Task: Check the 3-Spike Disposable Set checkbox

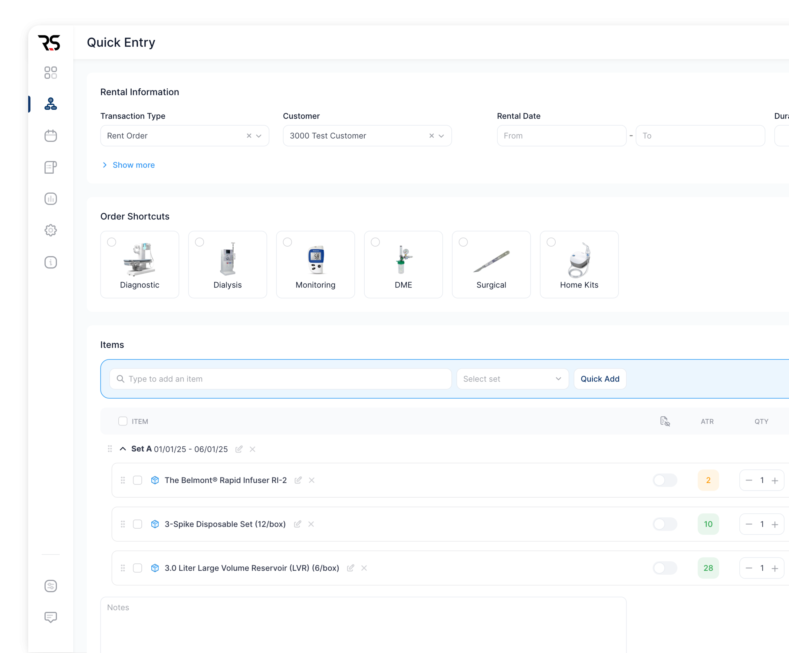Action: [x=137, y=524]
